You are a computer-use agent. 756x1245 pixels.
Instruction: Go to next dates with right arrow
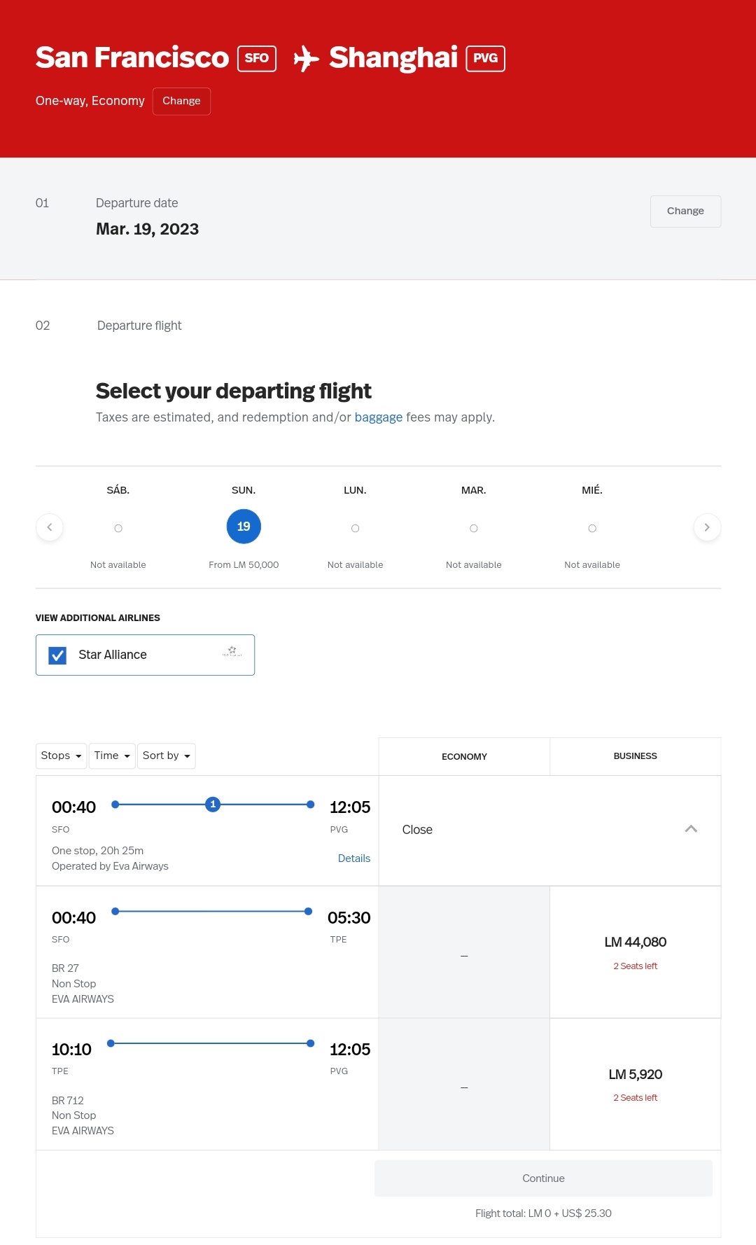click(x=707, y=527)
